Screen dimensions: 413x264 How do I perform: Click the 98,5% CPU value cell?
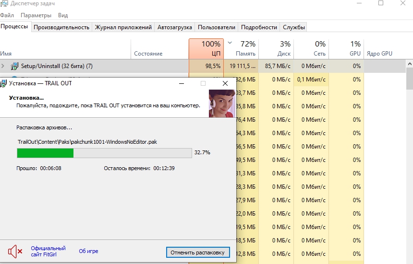(x=206, y=66)
